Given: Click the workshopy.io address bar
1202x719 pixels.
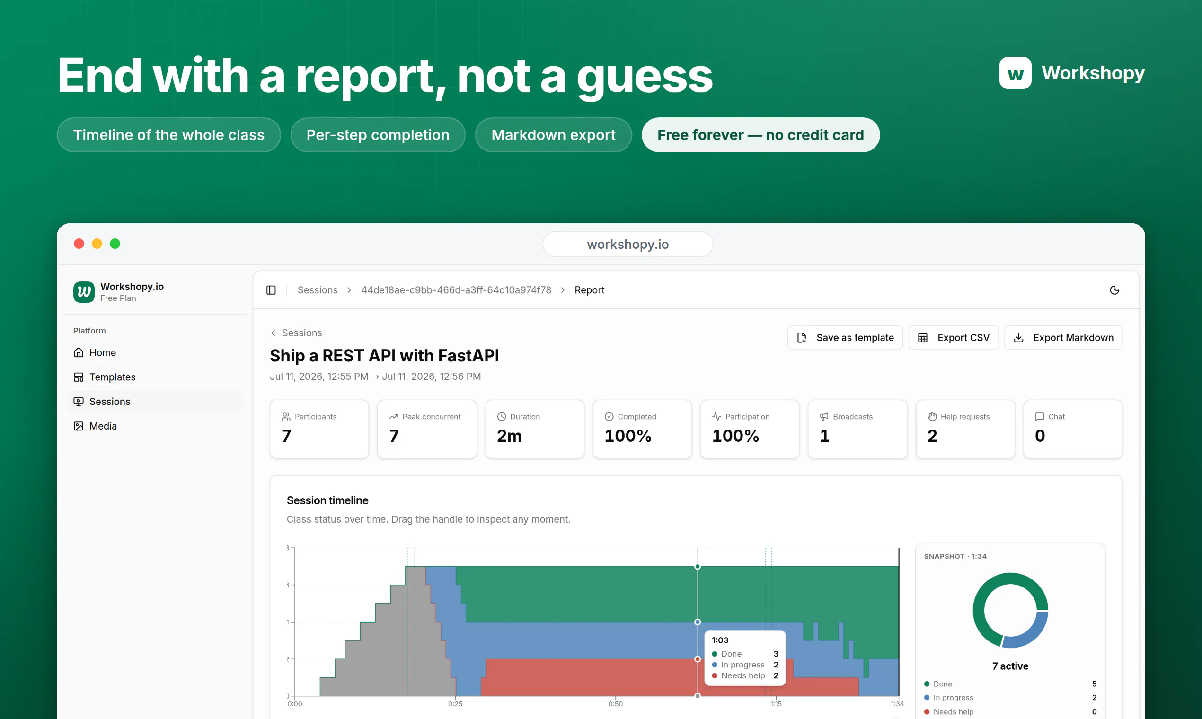Looking at the screenshot, I should pyautogui.click(x=628, y=244).
